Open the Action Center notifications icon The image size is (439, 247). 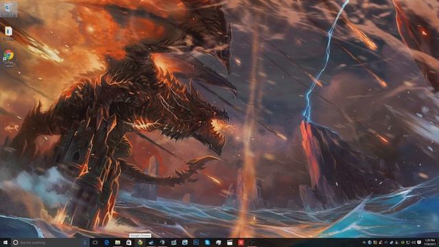(x=419, y=242)
